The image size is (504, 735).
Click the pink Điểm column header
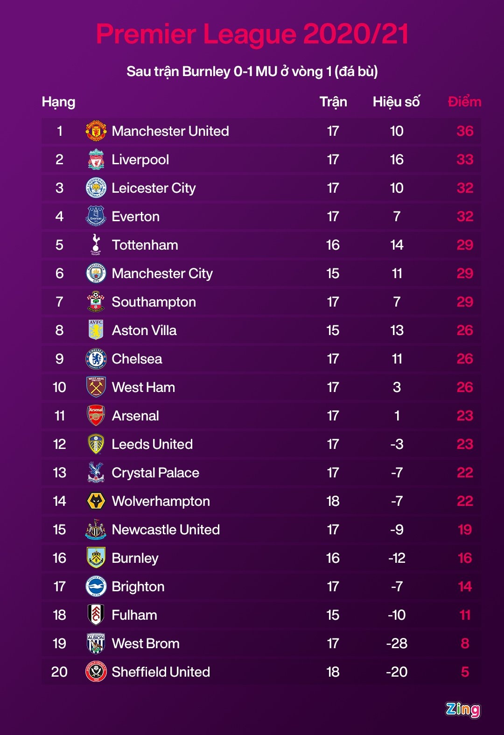coord(464,102)
